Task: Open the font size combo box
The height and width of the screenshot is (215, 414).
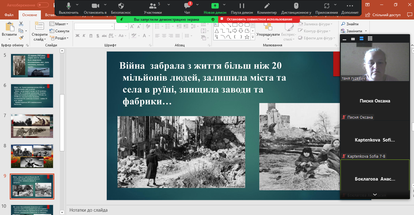Action: [x=121, y=27]
